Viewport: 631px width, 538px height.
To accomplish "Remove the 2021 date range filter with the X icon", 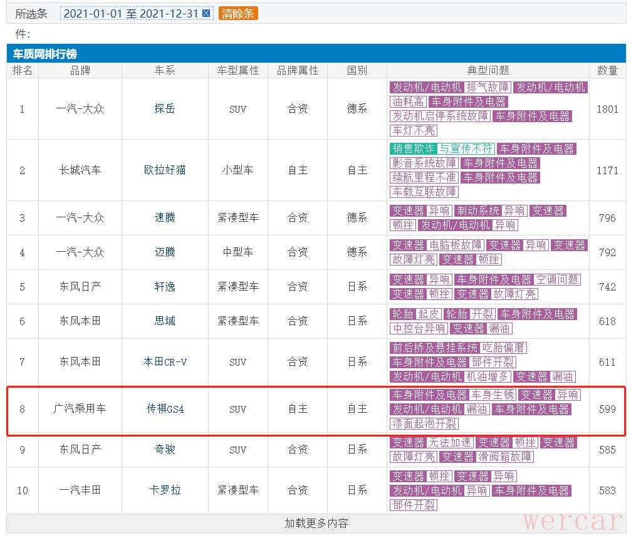I will [x=206, y=13].
